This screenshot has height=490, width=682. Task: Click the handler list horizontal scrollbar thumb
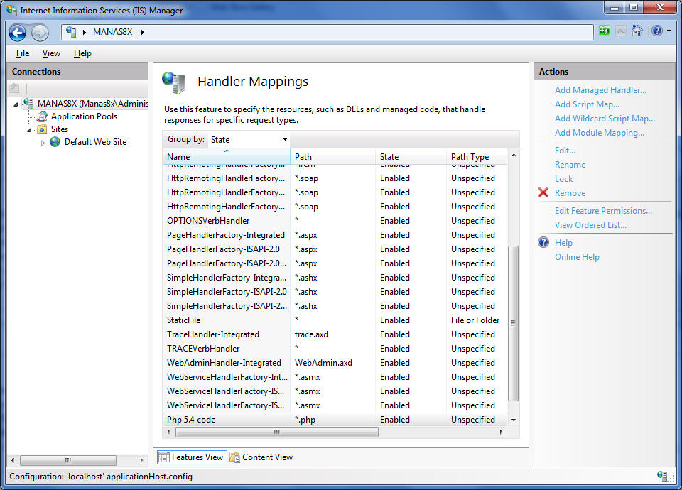coord(277,432)
